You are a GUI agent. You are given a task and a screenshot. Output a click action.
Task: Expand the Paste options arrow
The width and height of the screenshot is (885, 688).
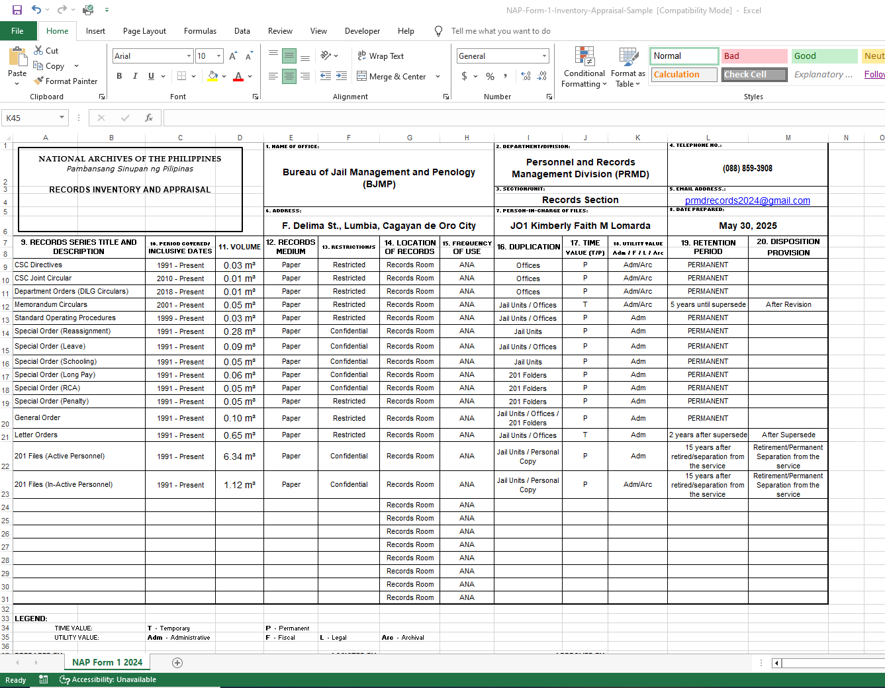(x=17, y=83)
